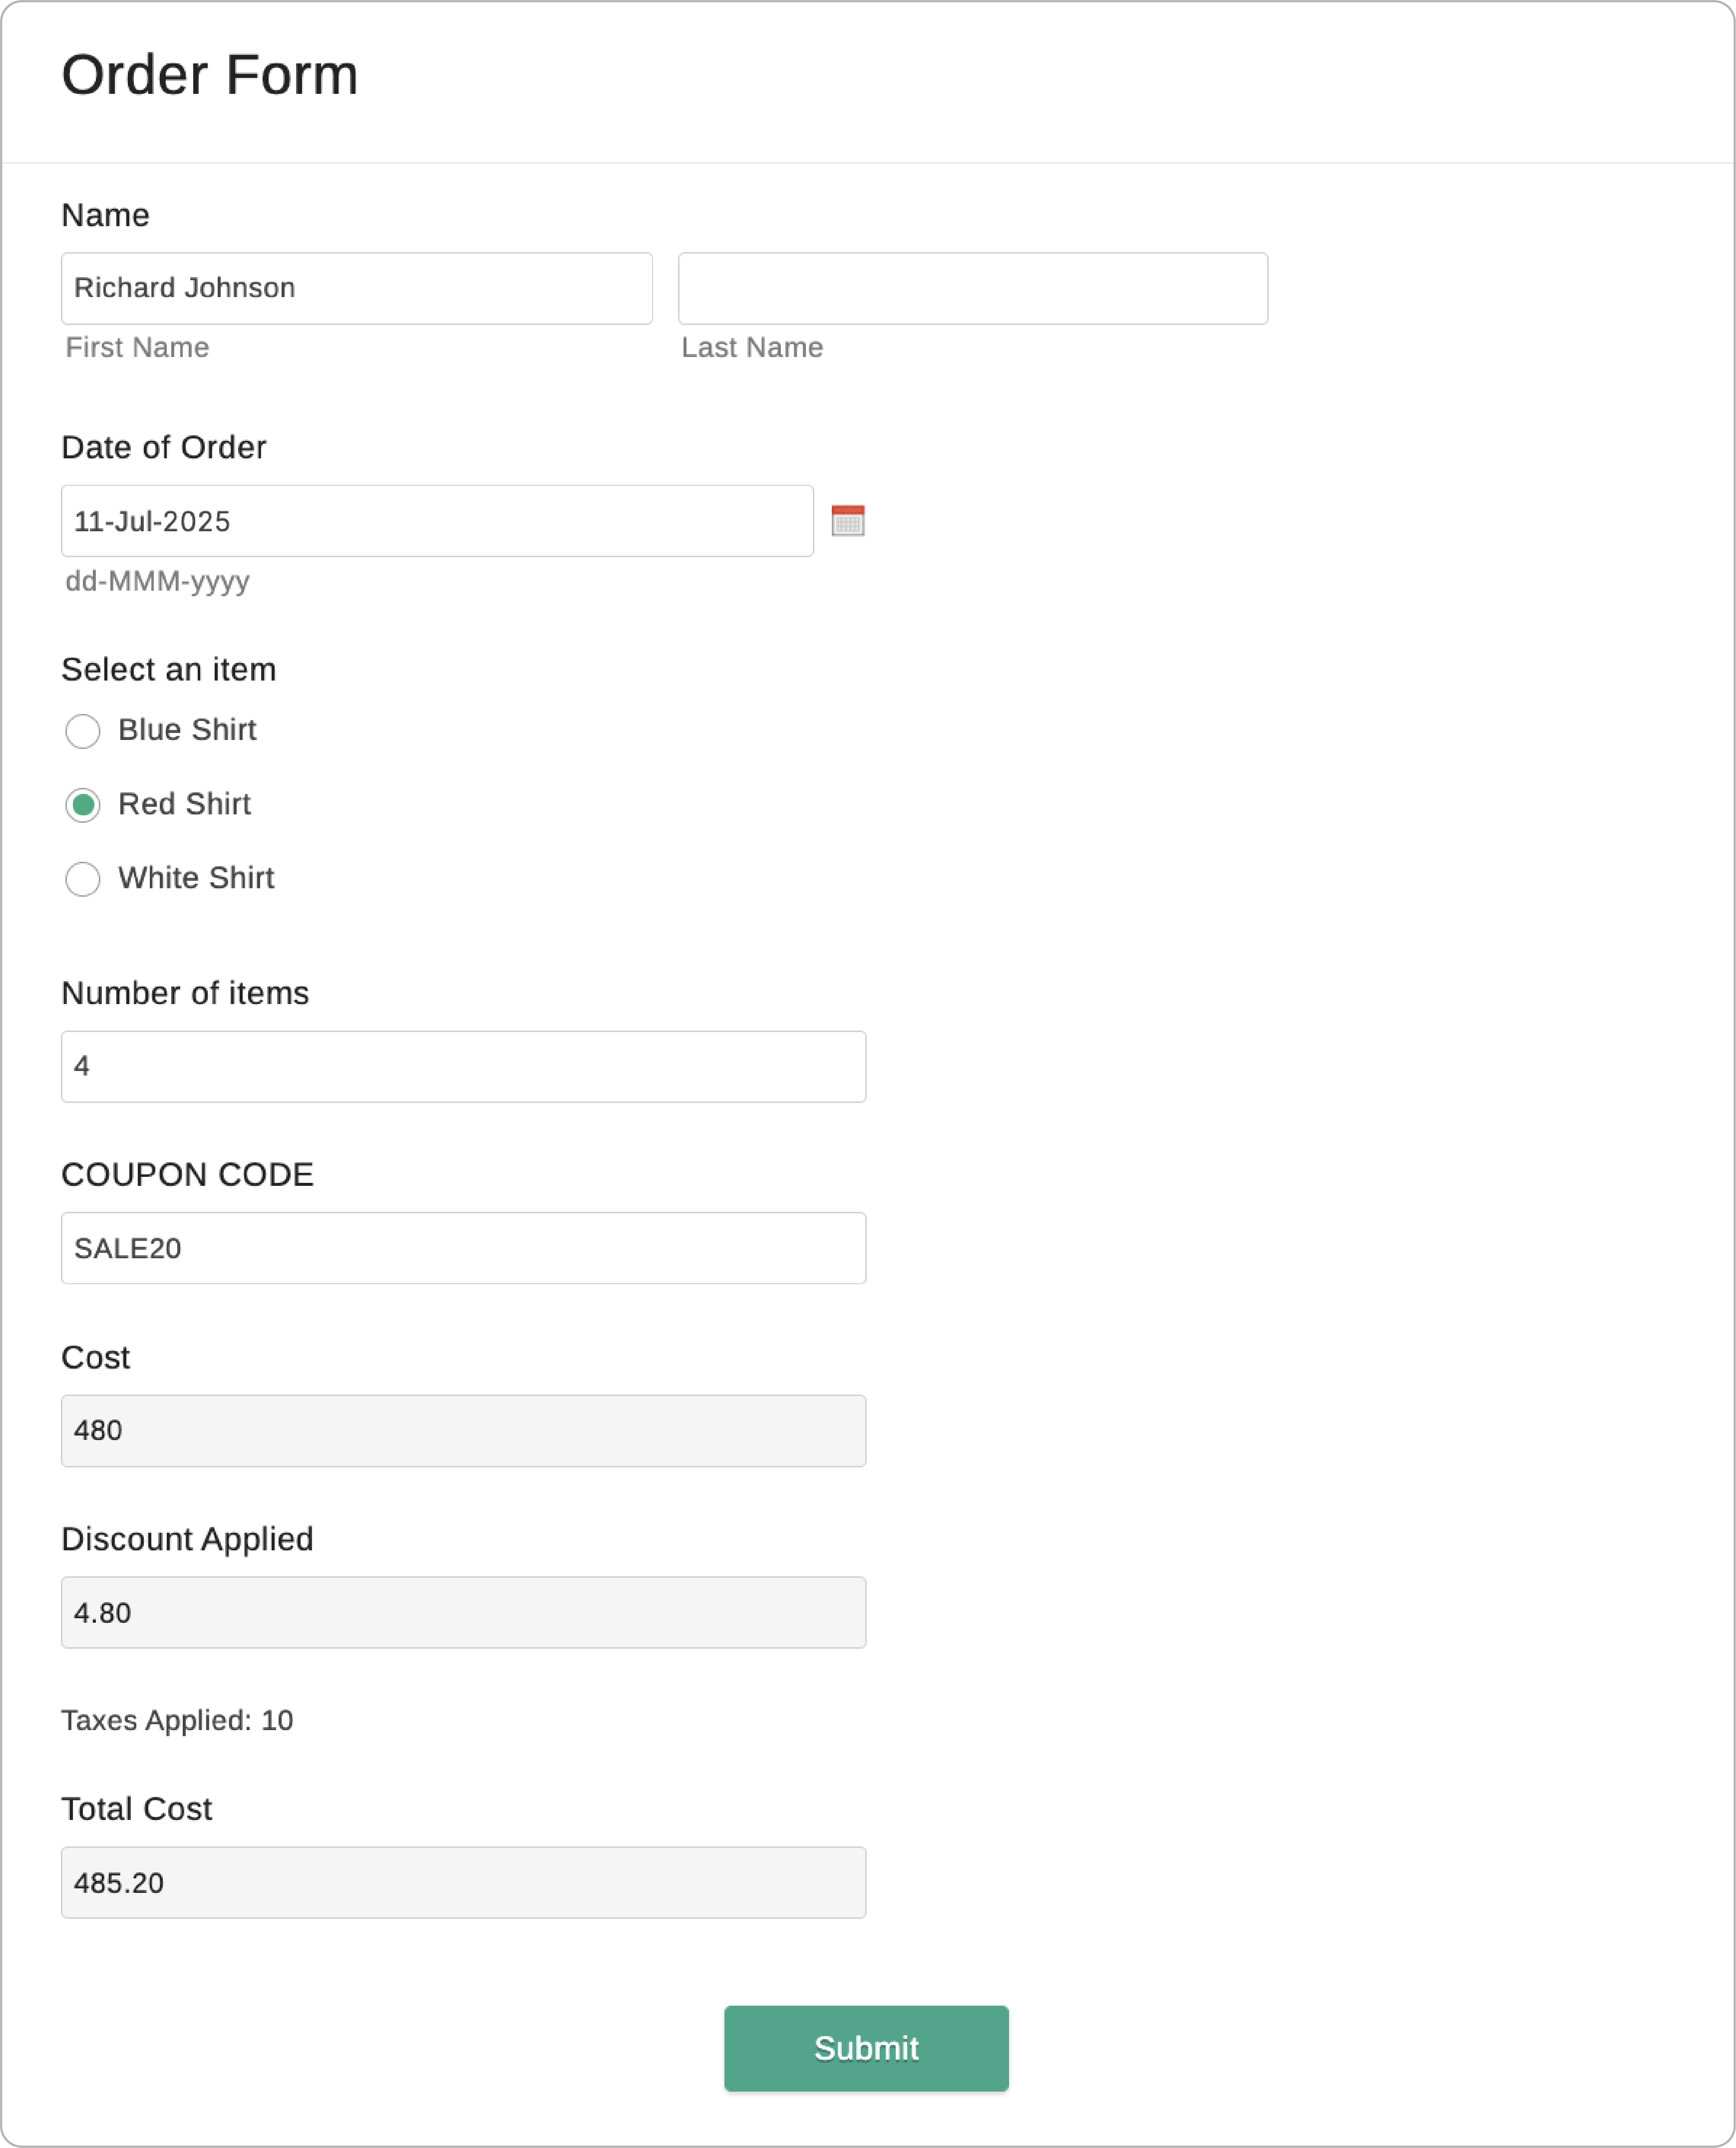This screenshot has width=1736, height=2148.
Task: Click the 'dd-MMM-yyyy' format hint
Action: pyautogui.click(x=158, y=581)
